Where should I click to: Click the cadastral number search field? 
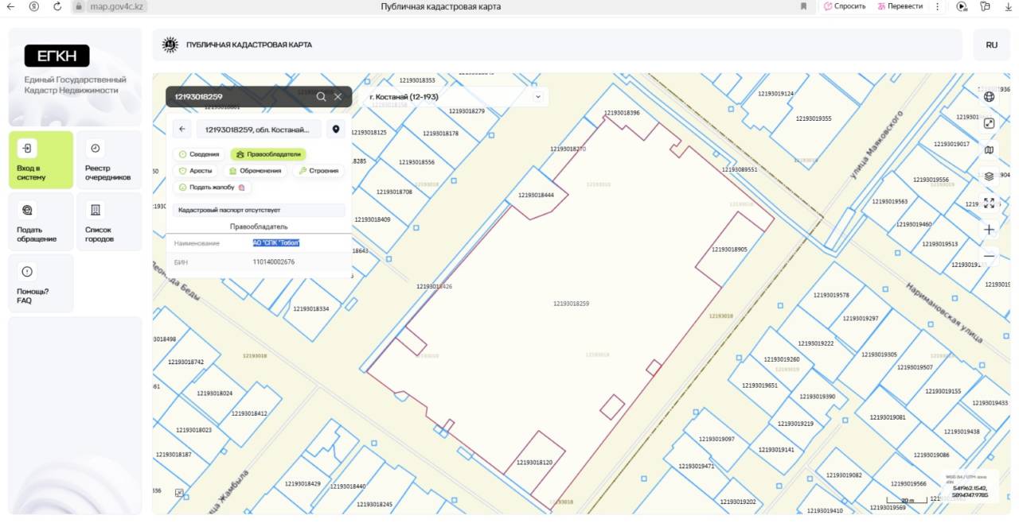point(239,97)
